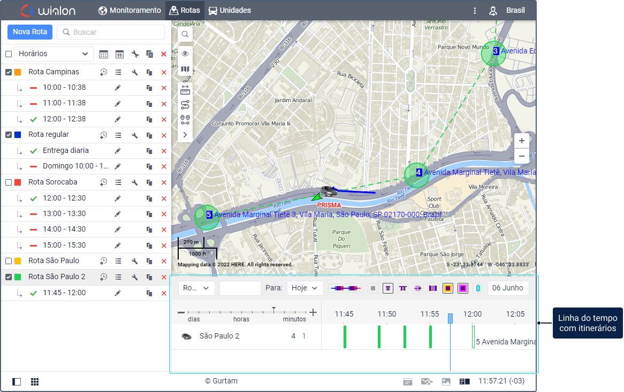The image size is (624, 392).
Task: Zoom in the map with plus button
Action: (x=522, y=141)
